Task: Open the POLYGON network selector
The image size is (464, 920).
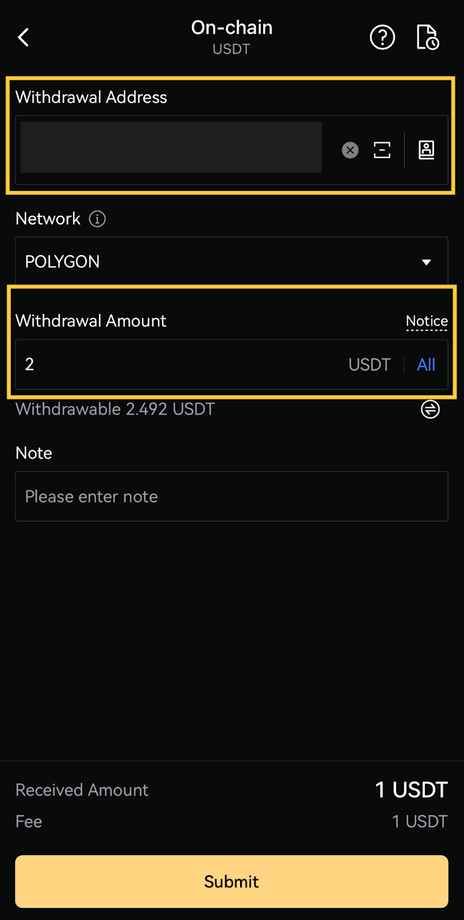Action: point(231,262)
